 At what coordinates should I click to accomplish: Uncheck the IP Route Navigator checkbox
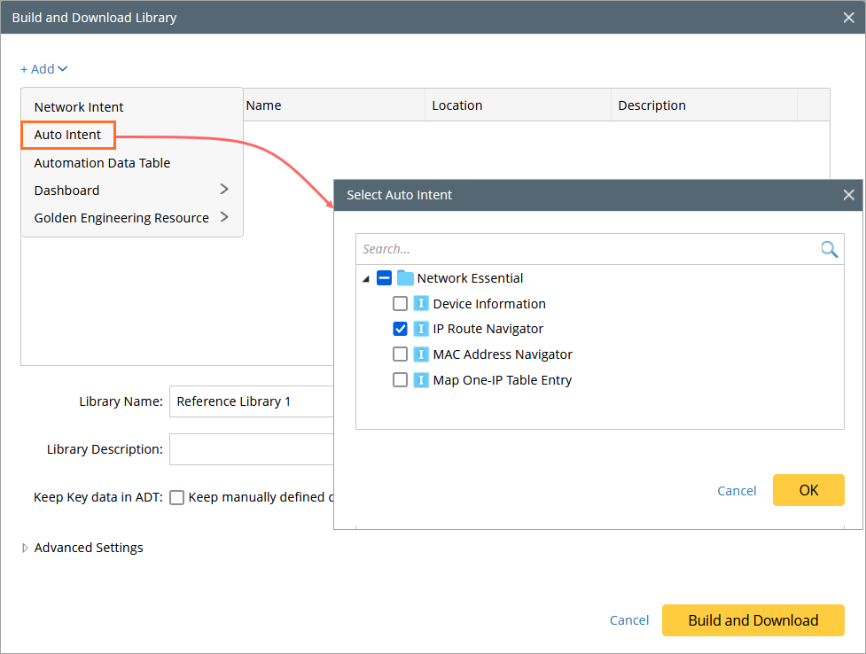click(x=400, y=329)
